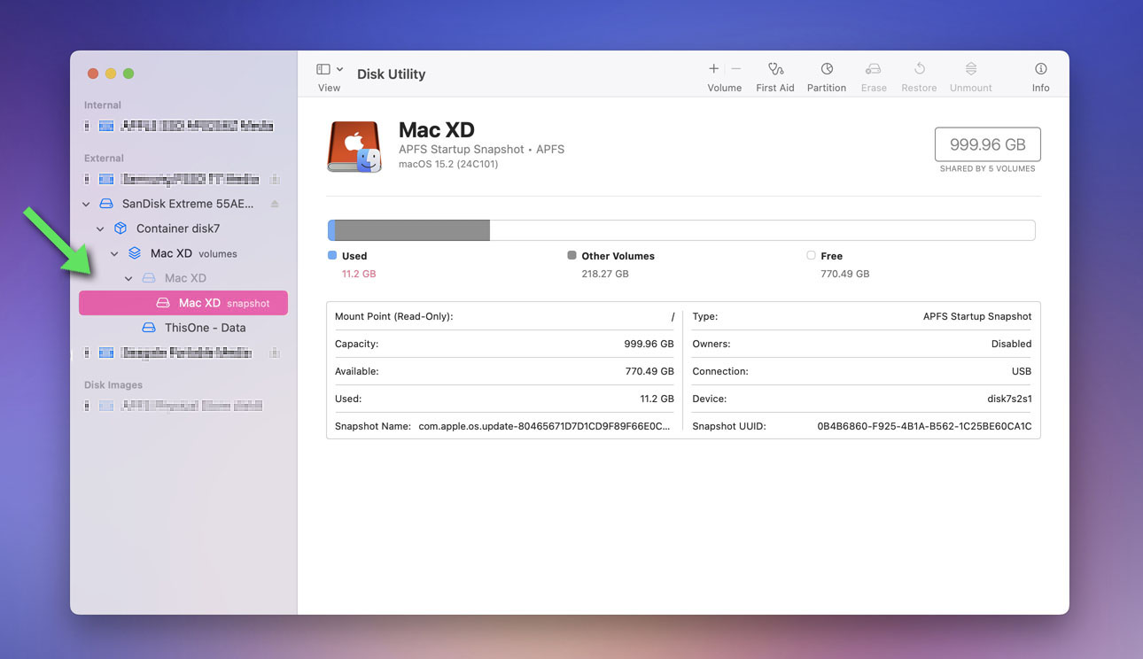Click the macOS 15.2 (24C101) version text
This screenshot has width=1143, height=659.
pyautogui.click(x=448, y=164)
